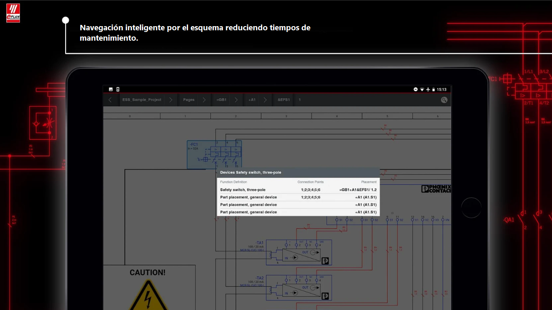Open the search magnifier icon
This screenshot has width=552, height=310.
click(444, 100)
